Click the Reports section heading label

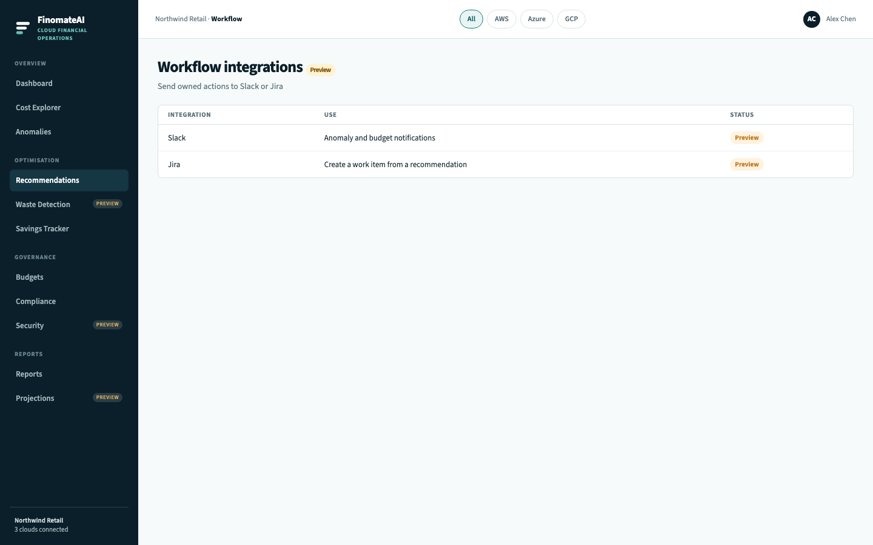tap(28, 354)
